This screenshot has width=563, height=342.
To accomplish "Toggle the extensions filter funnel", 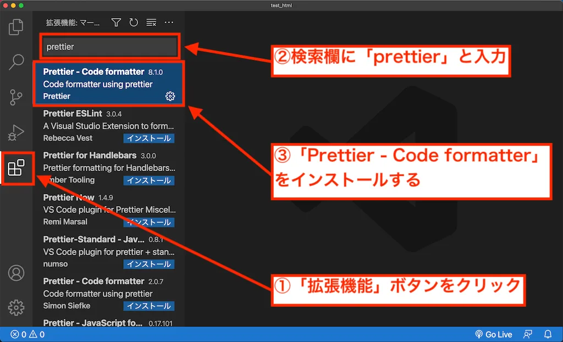I will 115,23.
